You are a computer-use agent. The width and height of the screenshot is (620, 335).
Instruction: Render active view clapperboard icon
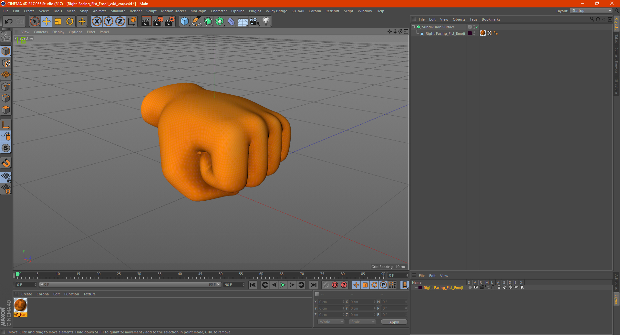(x=146, y=22)
